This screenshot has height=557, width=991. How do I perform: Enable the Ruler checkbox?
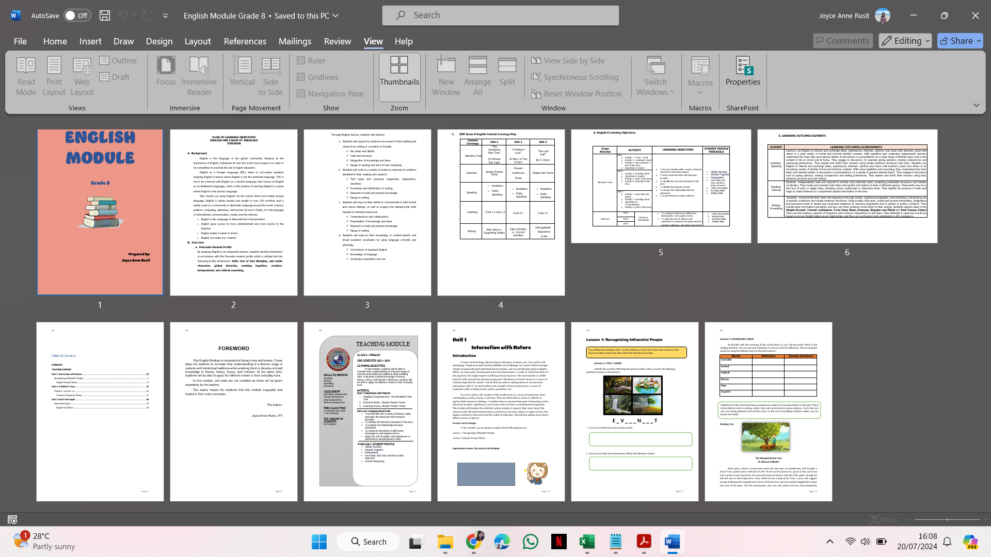tap(301, 61)
